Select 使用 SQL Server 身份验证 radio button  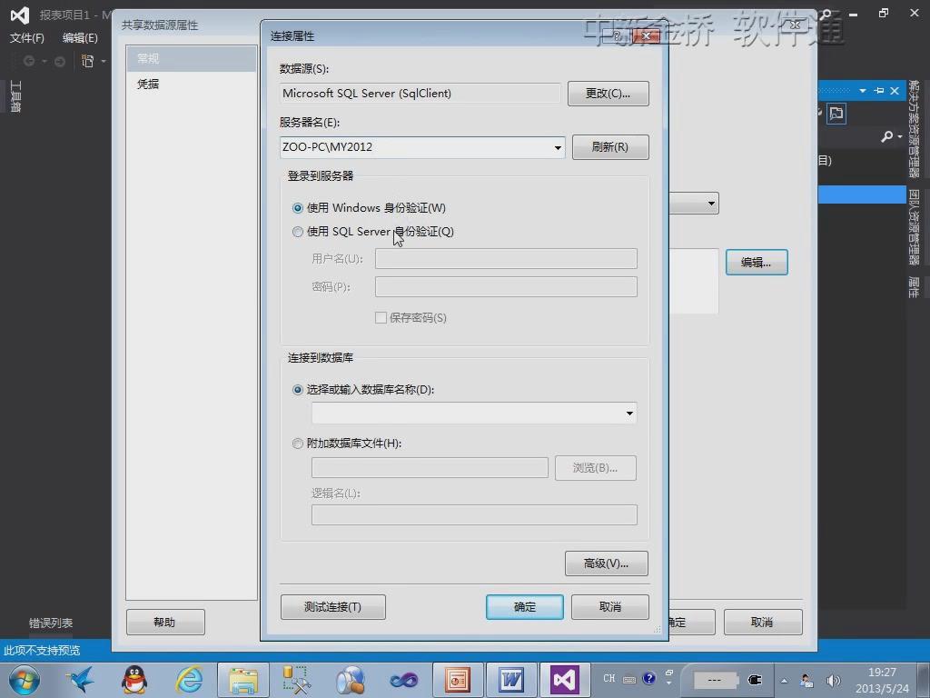298,232
